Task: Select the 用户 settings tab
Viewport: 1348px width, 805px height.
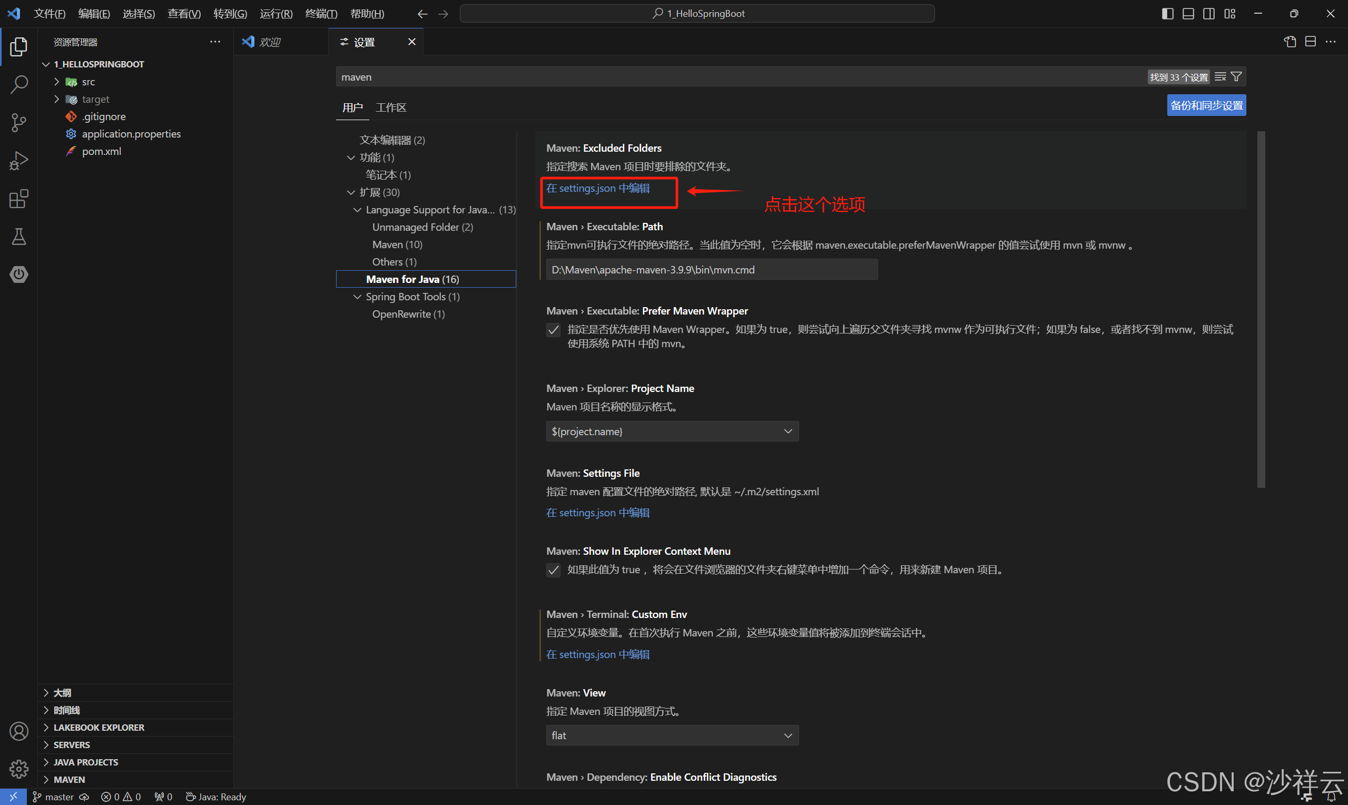Action: 352,107
